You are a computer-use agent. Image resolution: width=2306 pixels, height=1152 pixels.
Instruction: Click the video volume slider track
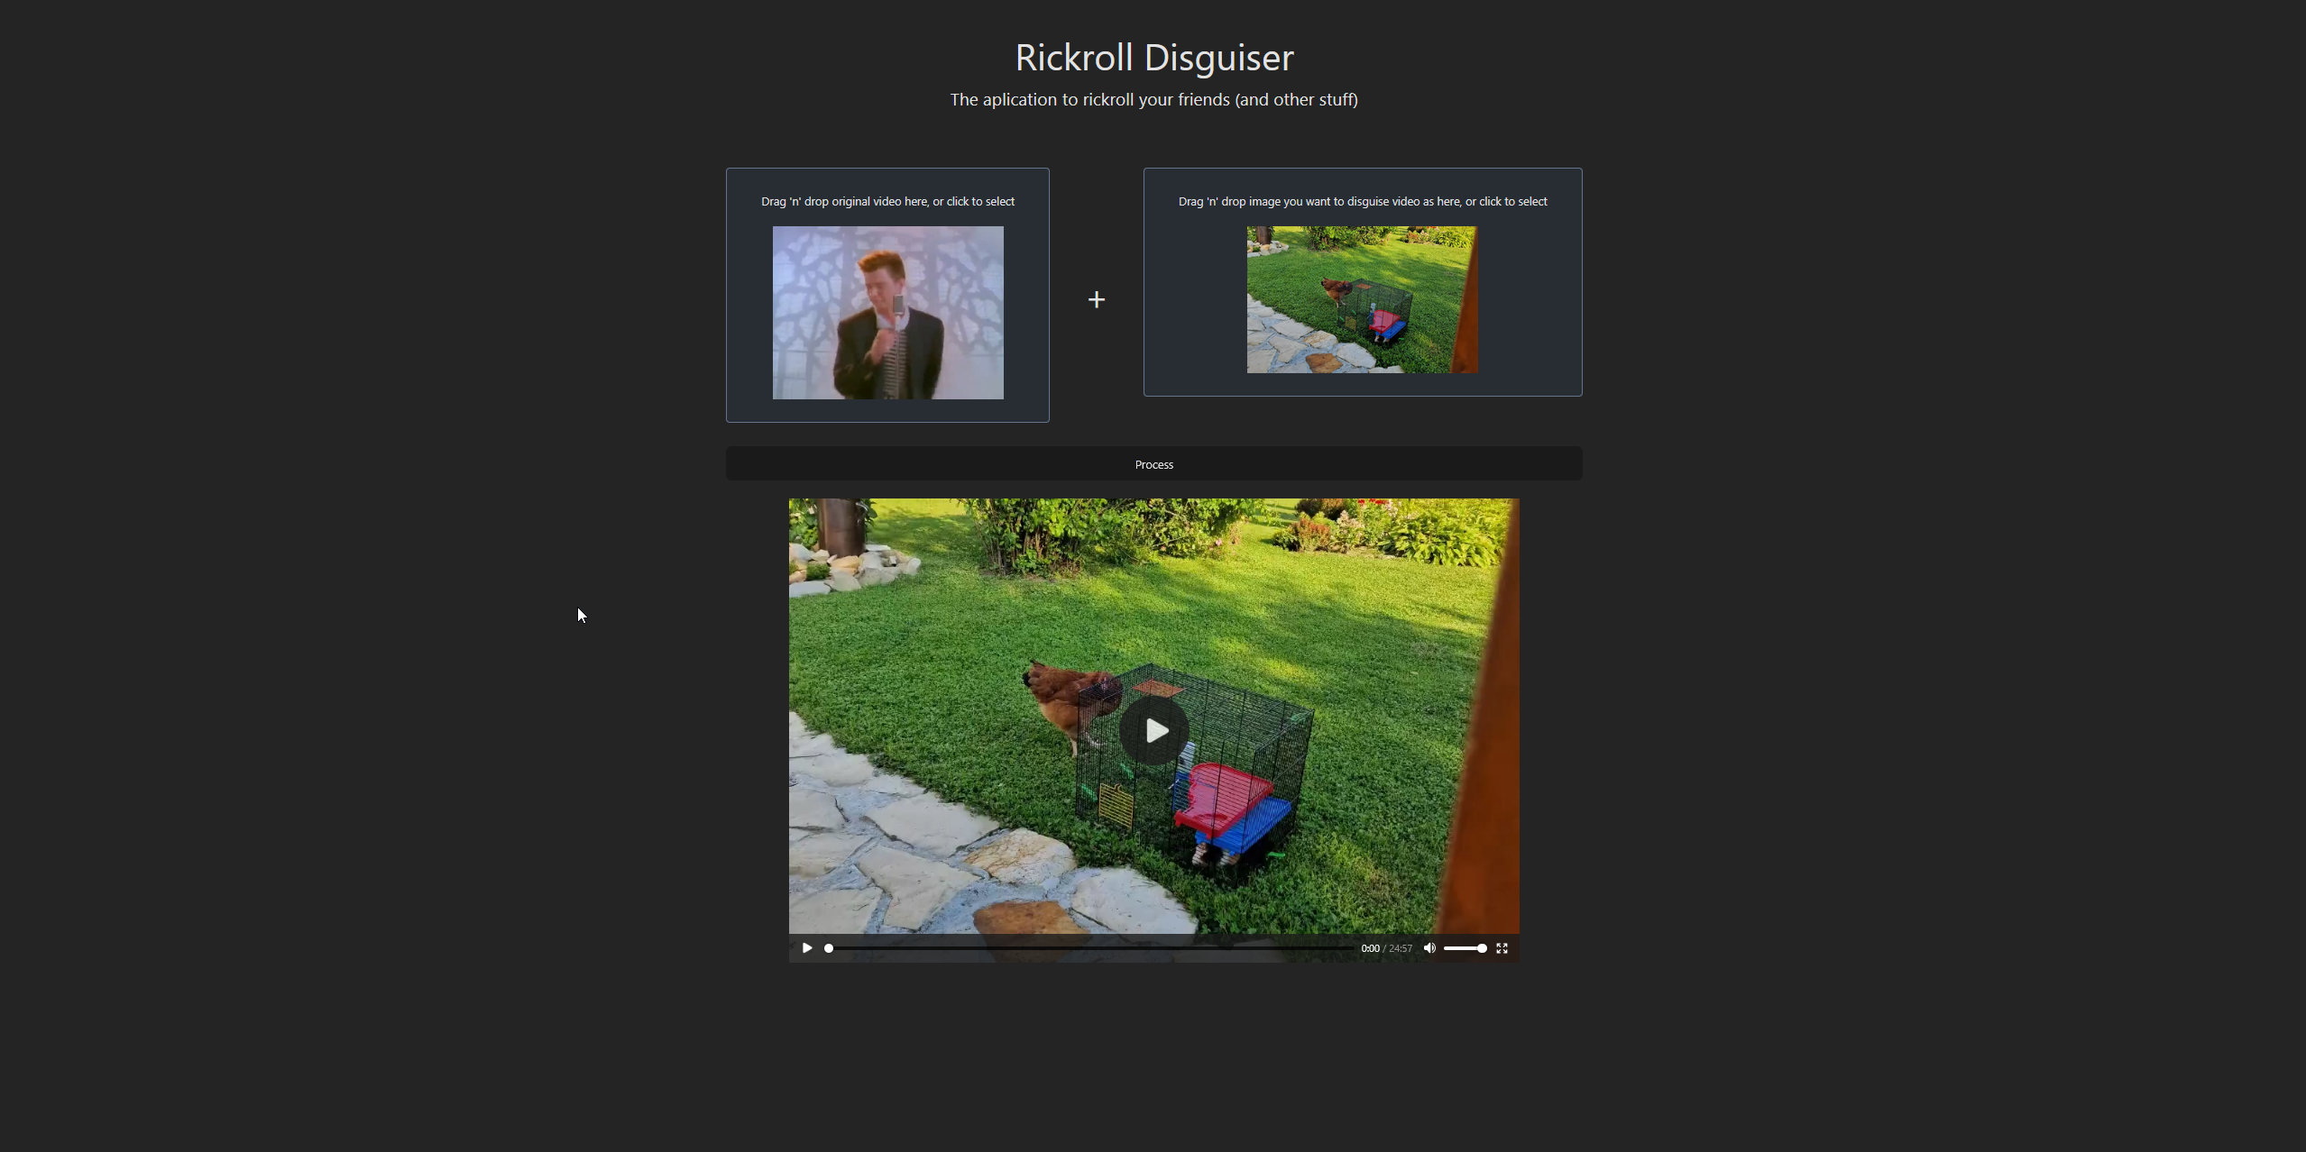pos(1461,948)
